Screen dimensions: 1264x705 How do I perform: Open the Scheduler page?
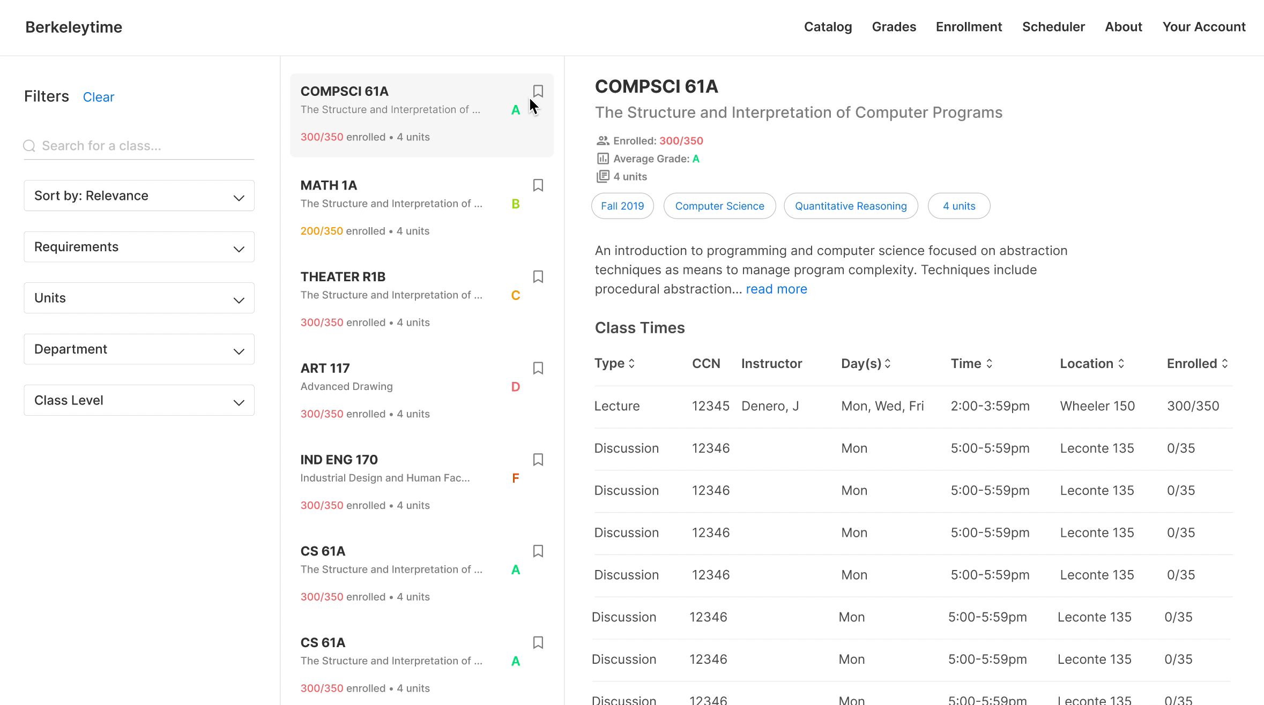[1053, 27]
